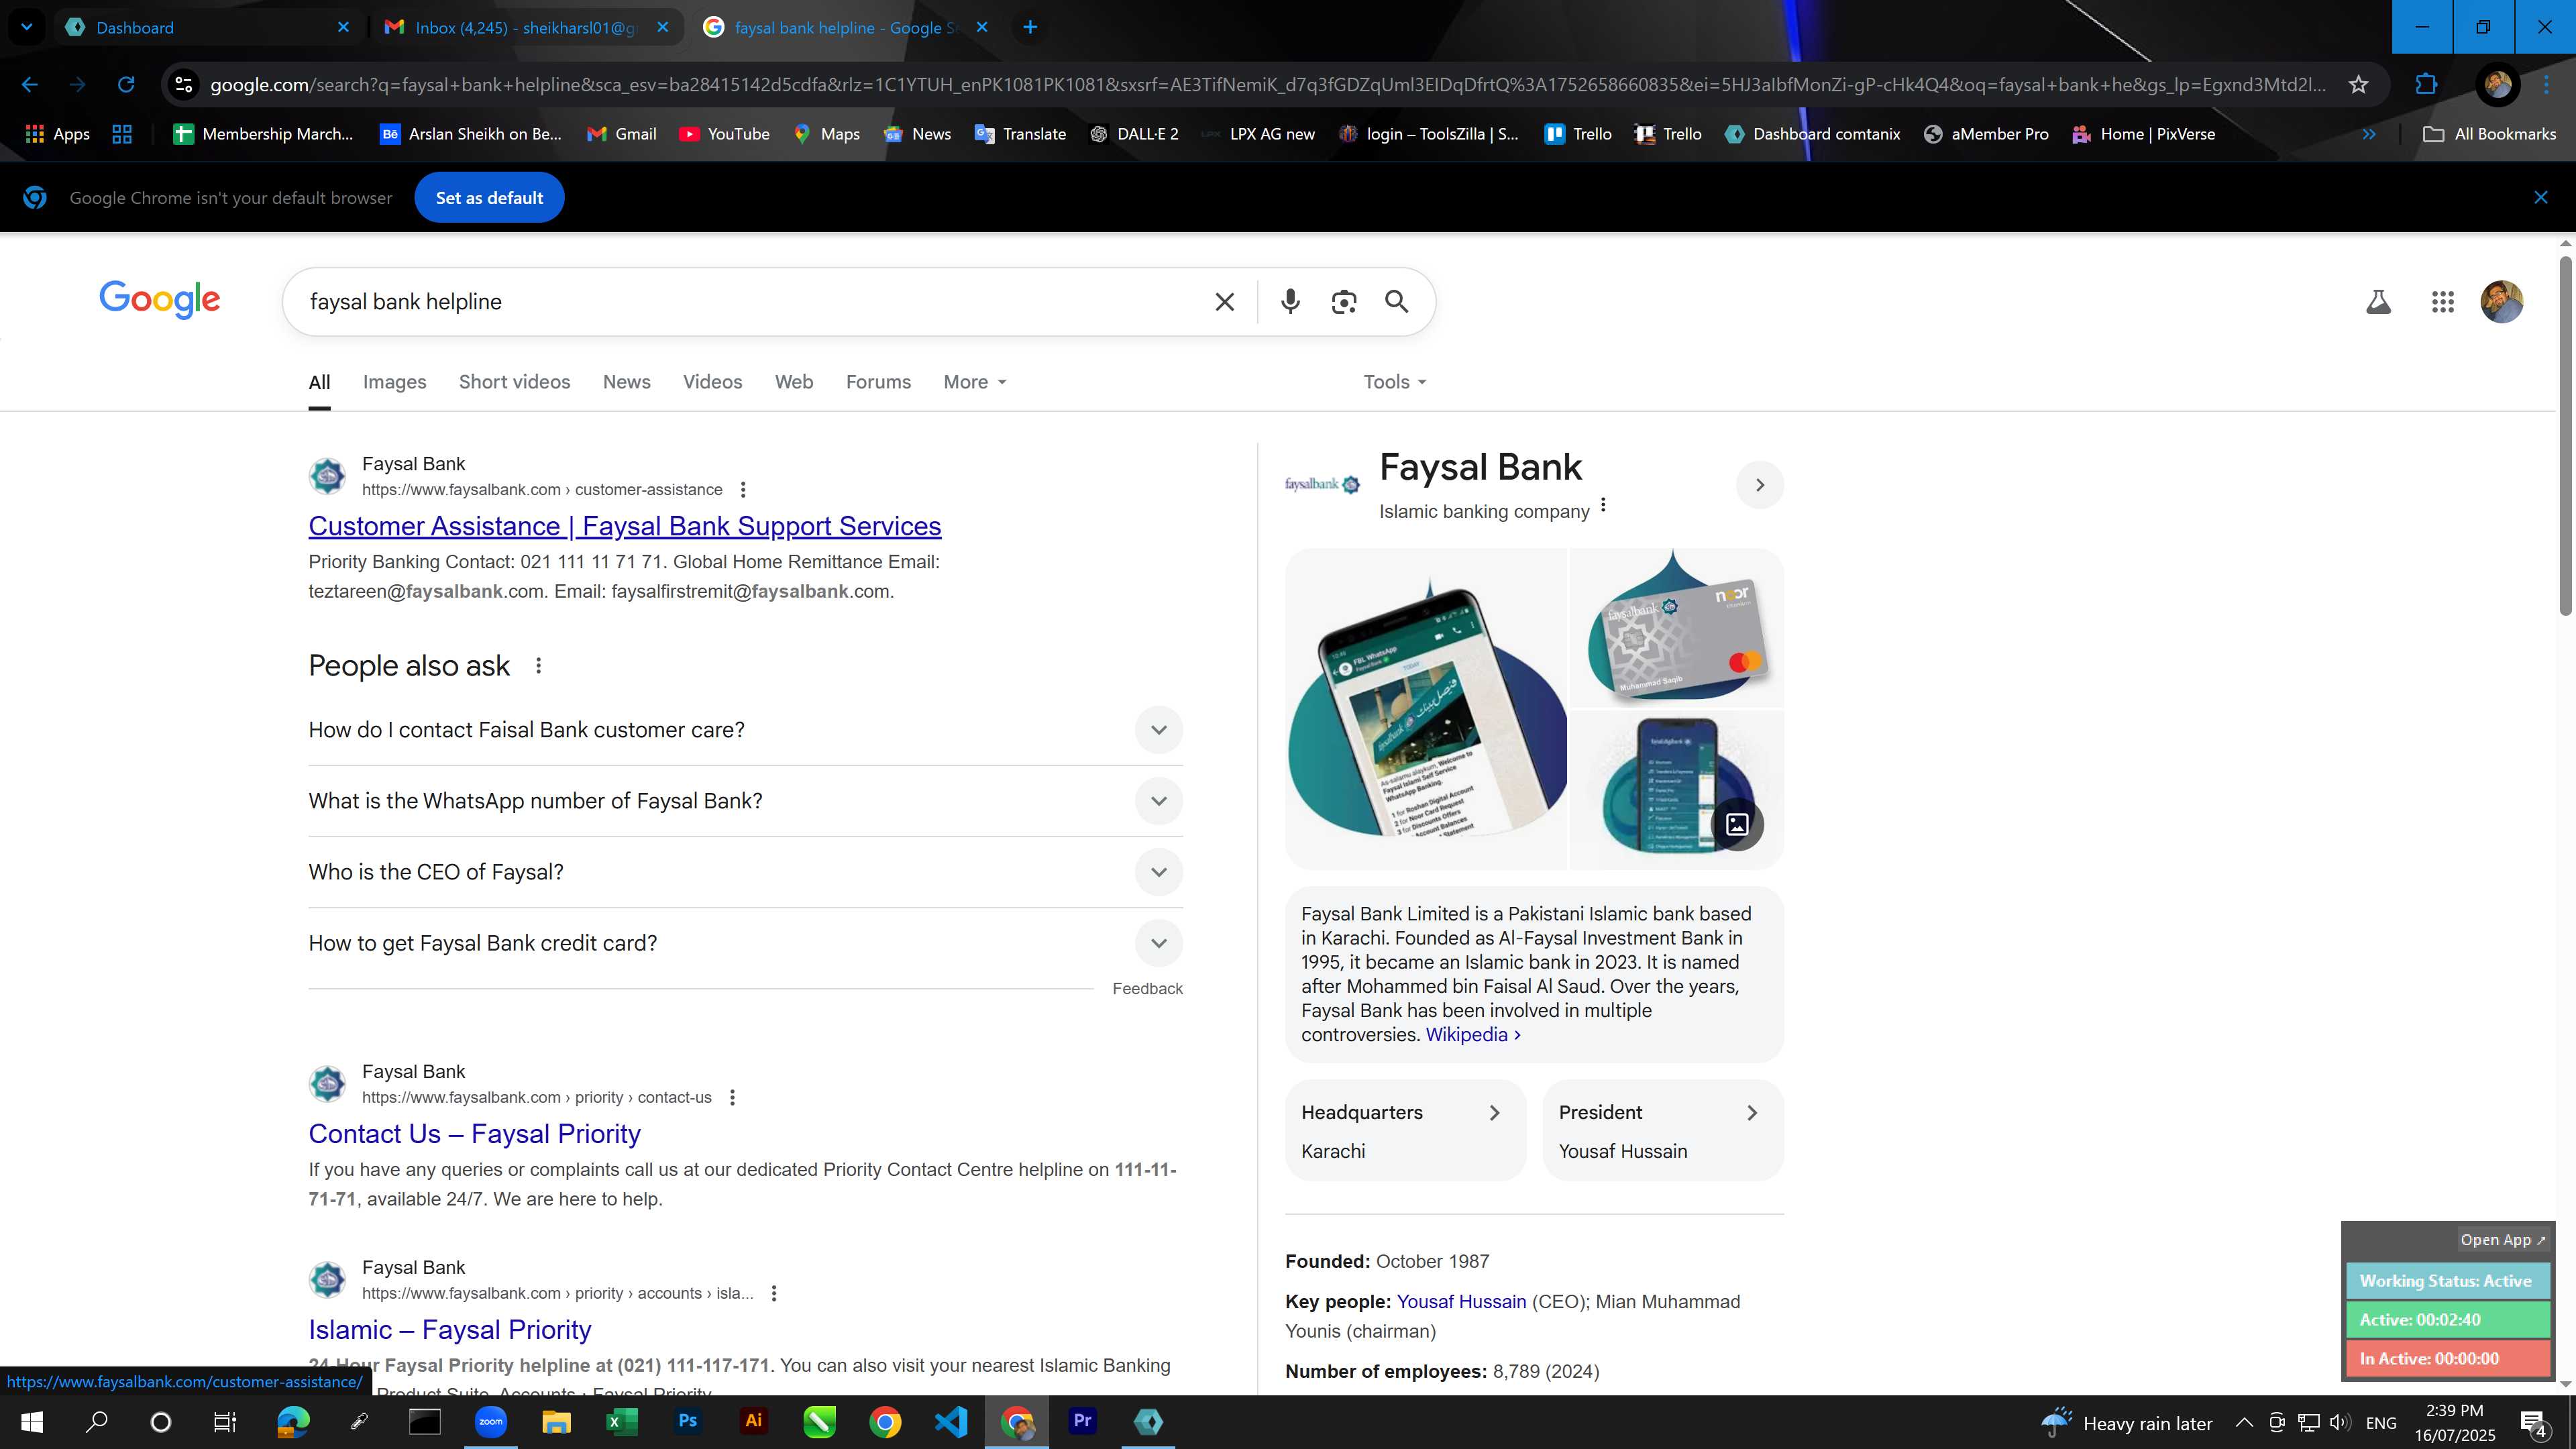The image size is (2576, 1449).
Task: Show more bookmarks overflow chevron
Action: 2369,134
